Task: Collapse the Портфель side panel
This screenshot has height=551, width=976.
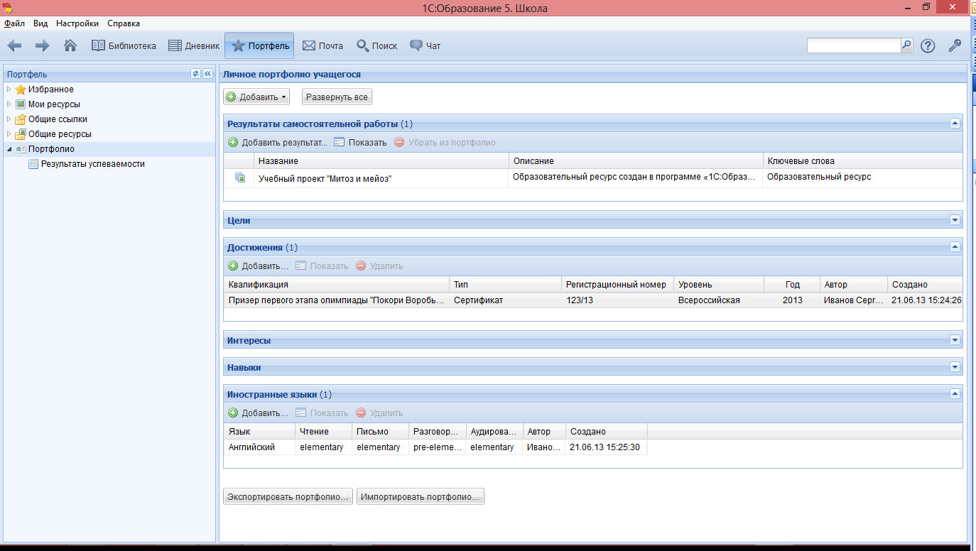Action: (x=207, y=74)
